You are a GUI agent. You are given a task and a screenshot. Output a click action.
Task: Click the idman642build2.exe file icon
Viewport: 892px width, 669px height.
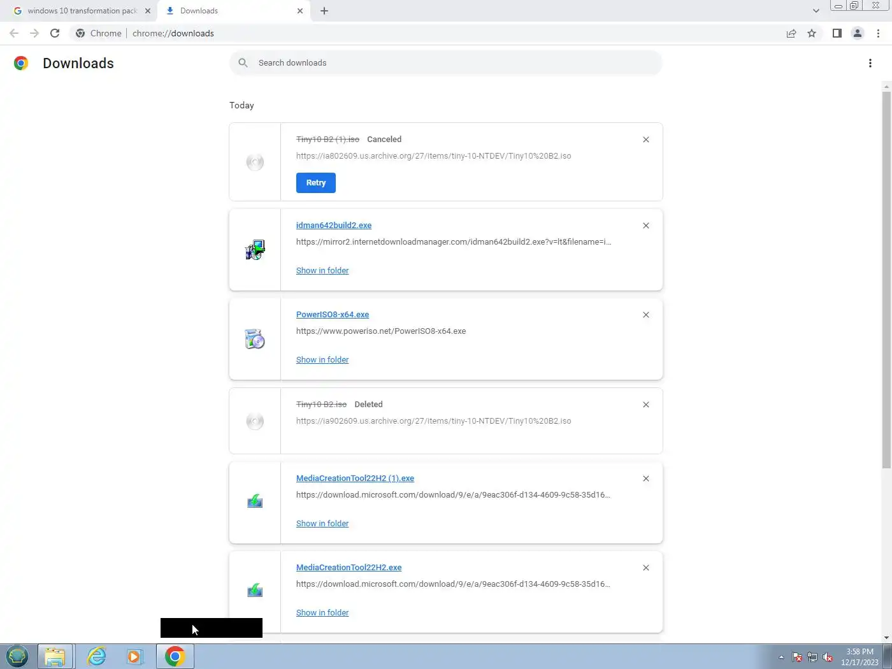click(x=255, y=250)
